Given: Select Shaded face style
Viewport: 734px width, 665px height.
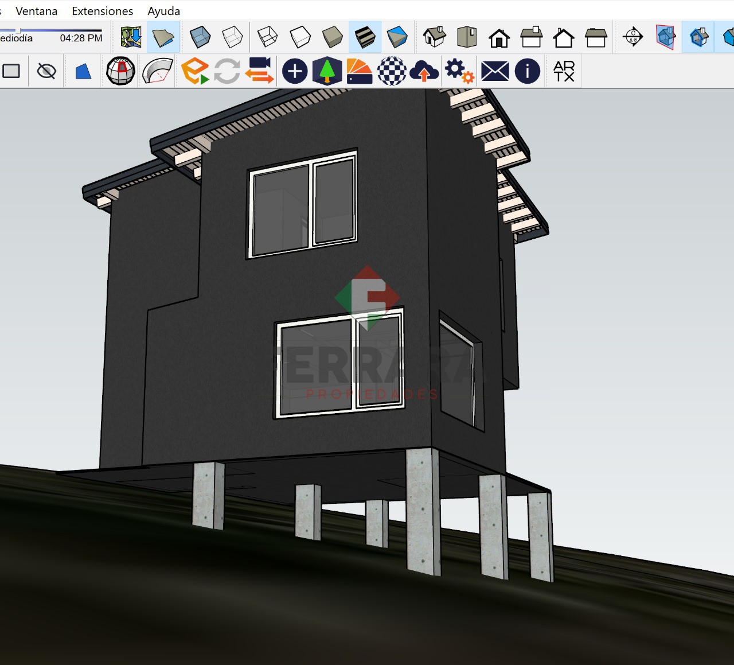Looking at the screenshot, I should tap(332, 37).
